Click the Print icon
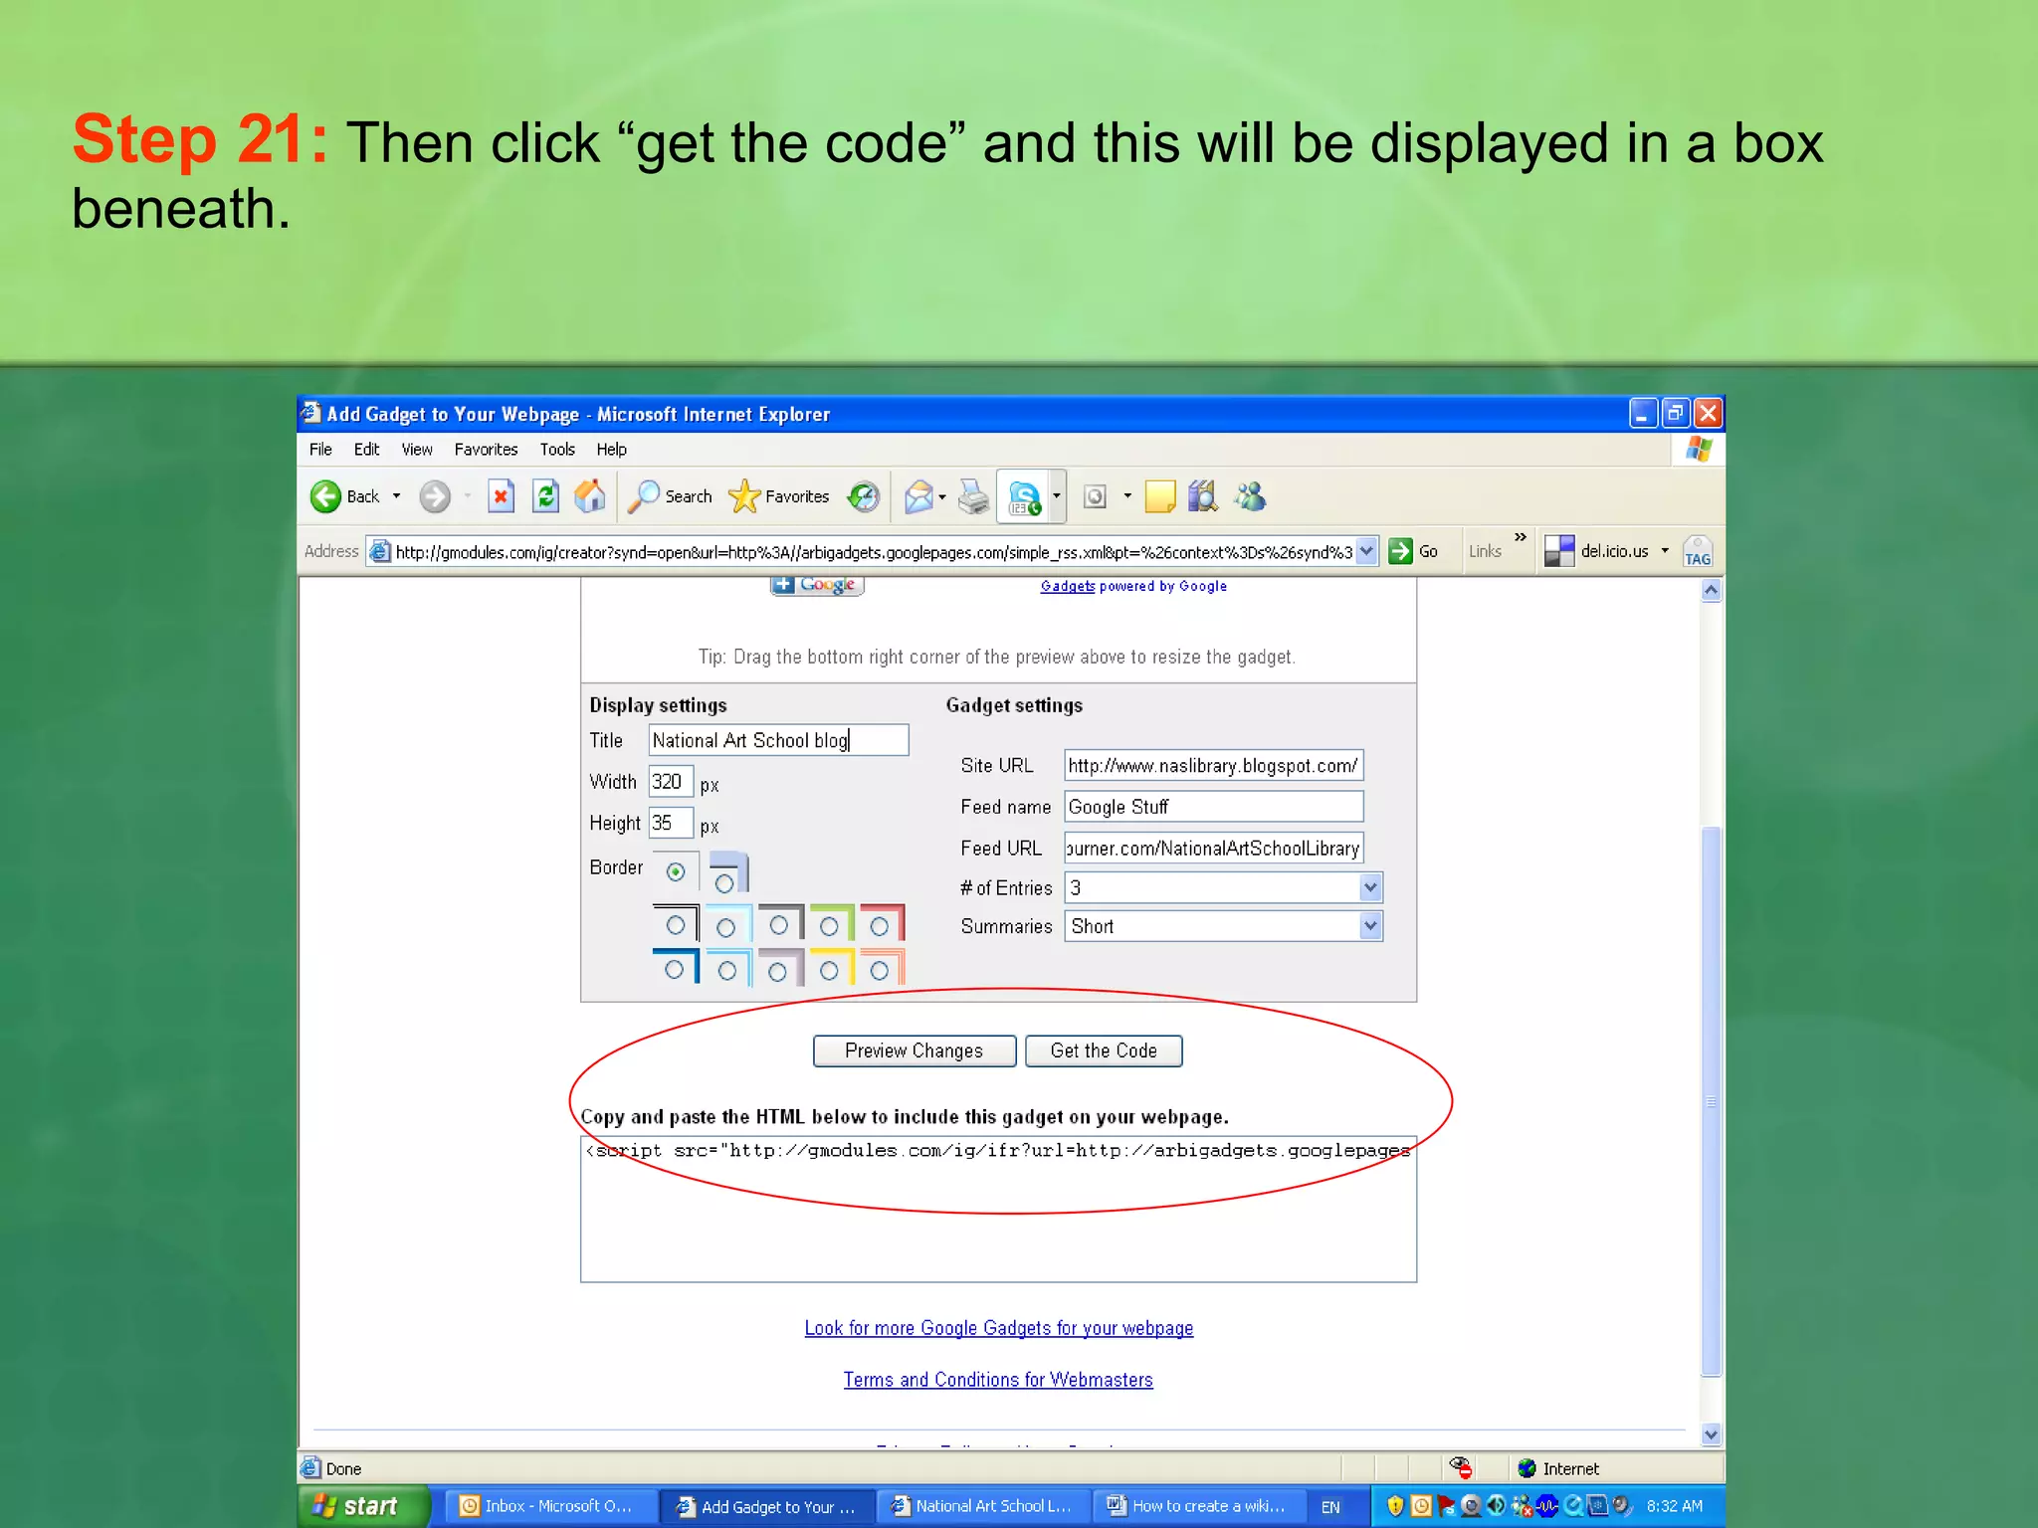The width and height of the screenshot is (2038, 1528). (973, 496)
